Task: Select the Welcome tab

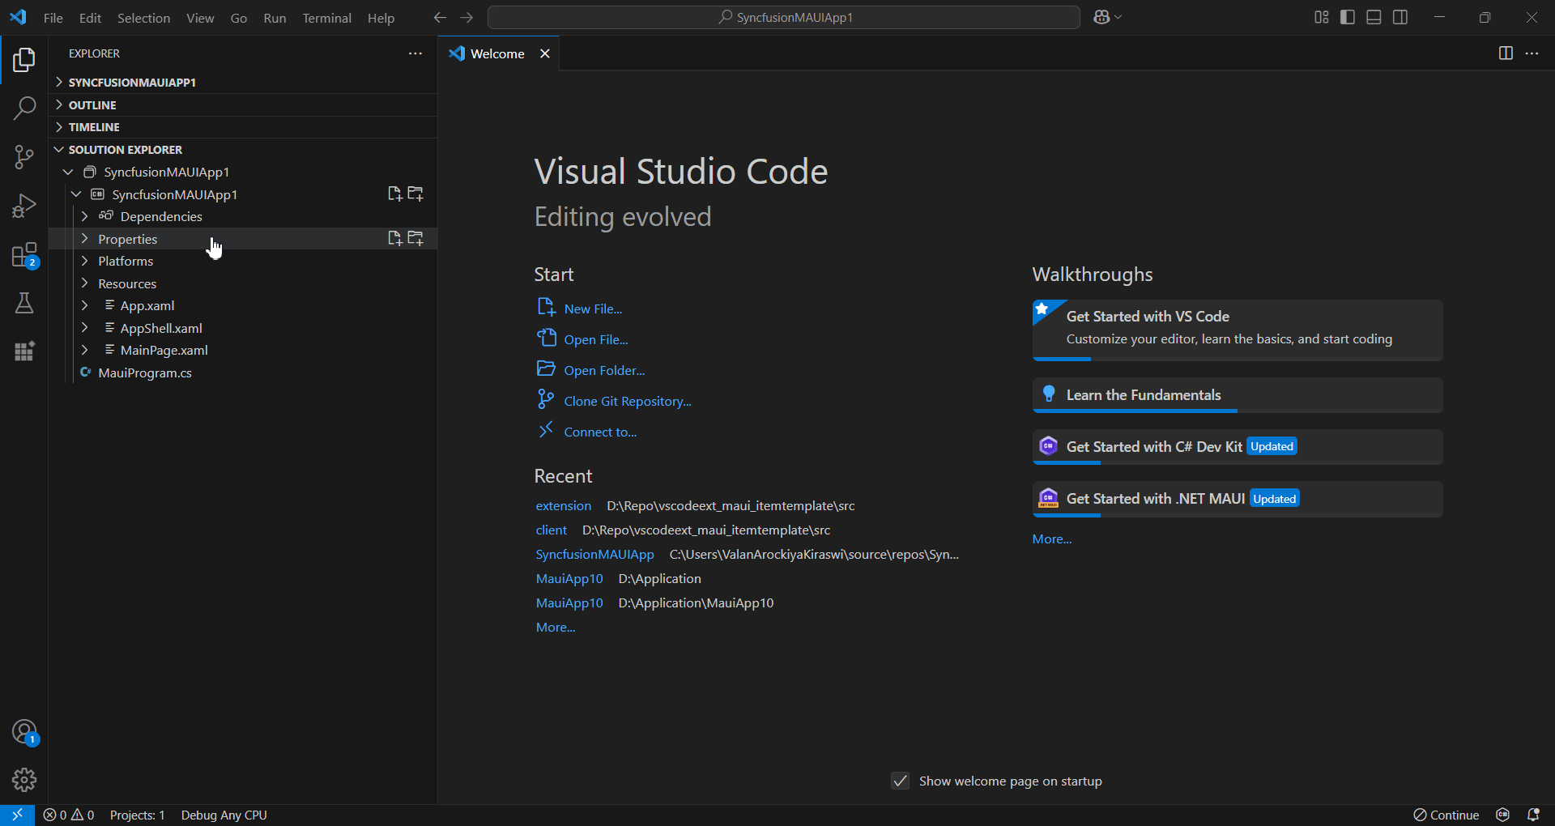Action: (x=496, y=53)
